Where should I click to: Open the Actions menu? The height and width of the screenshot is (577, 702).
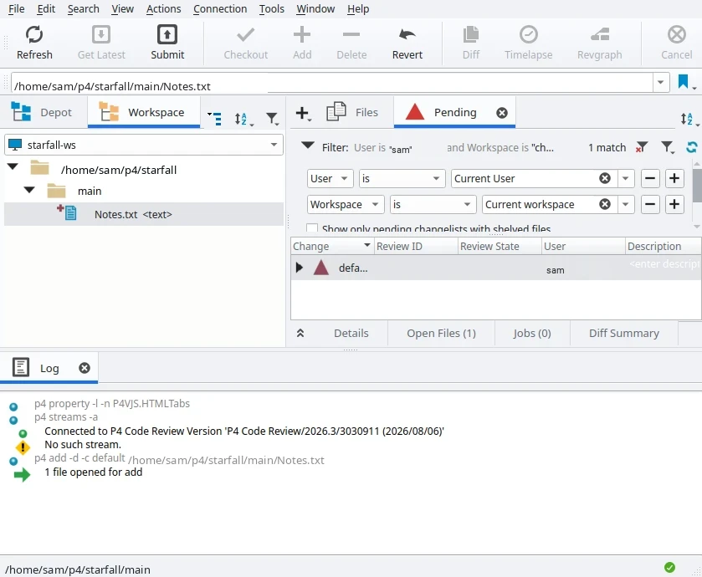pos(163,9)
